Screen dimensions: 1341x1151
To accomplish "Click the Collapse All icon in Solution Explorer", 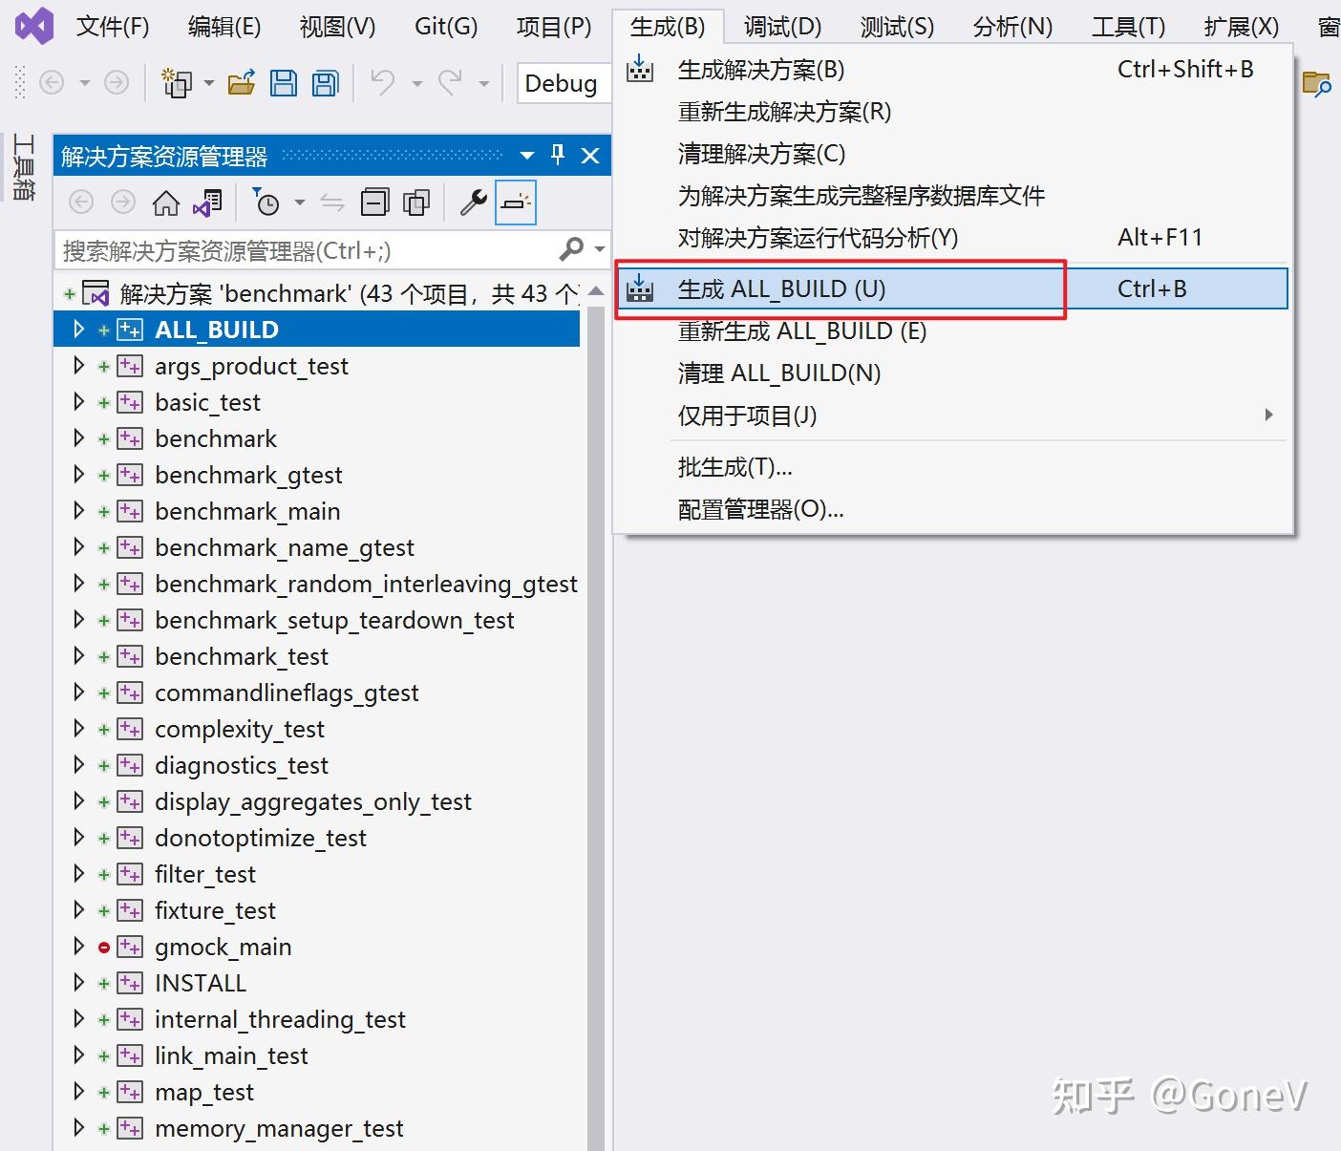I will point(374,202).
